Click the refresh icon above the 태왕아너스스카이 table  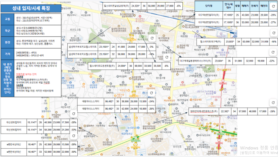152,93
